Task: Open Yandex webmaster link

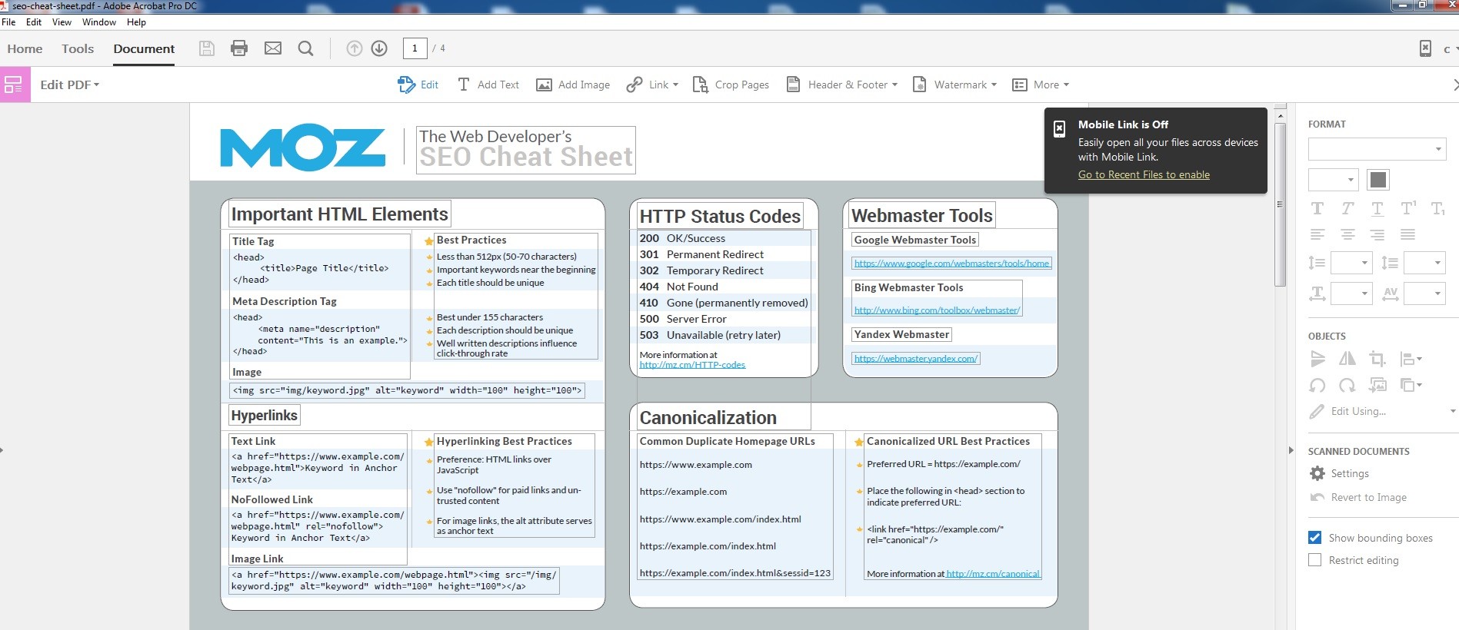Action: [x=915, y=359]
